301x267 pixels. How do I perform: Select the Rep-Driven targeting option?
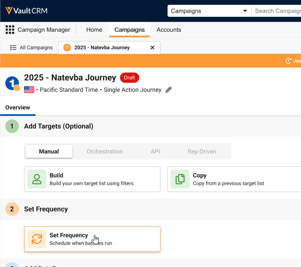202,152
